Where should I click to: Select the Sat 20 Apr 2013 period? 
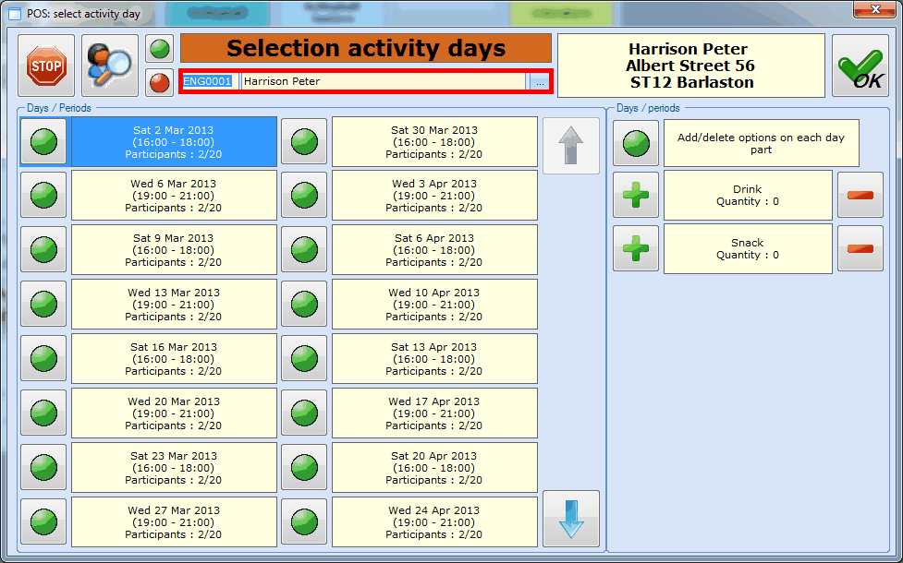(434, 468)
